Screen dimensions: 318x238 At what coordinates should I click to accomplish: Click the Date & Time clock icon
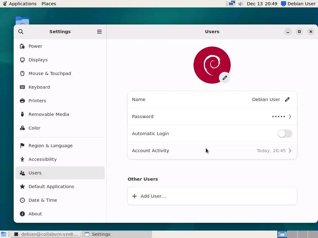pos(22,200)
